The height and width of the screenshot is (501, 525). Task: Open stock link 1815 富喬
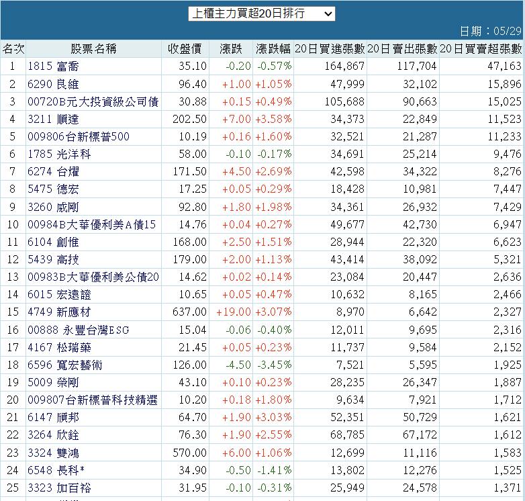click(53, 66)
